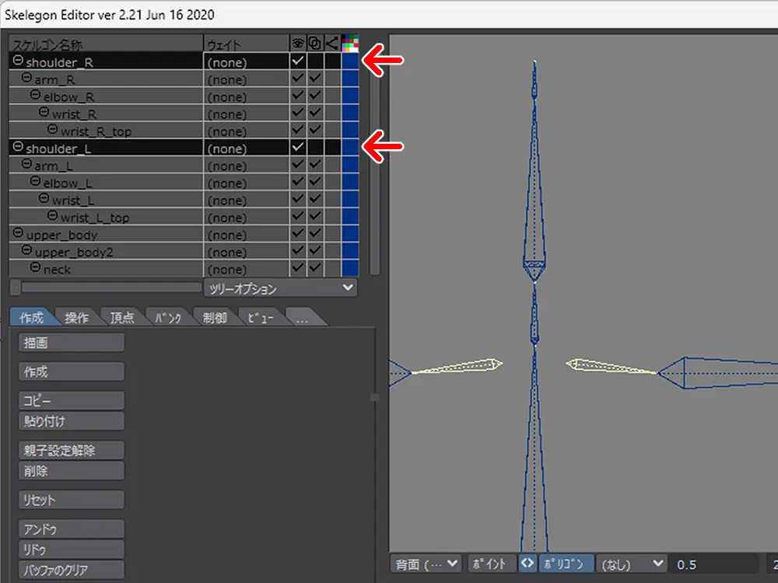
Task: Collapse the upper_body tree node
Action: (x=18, y=233)
